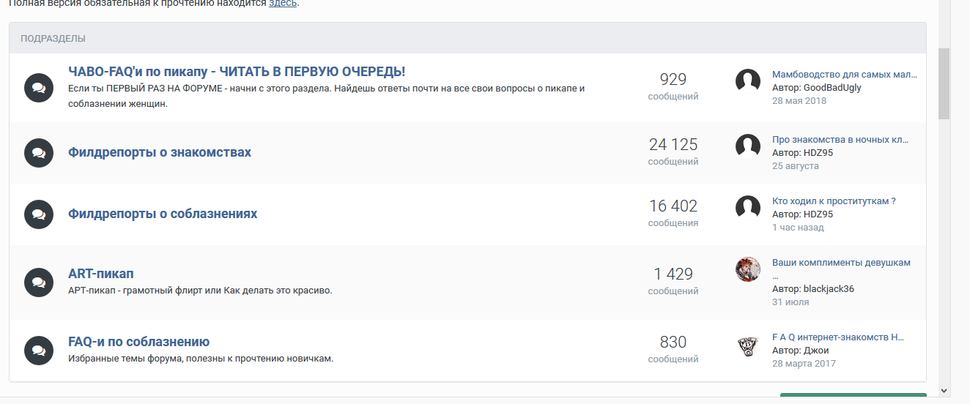
Task: Open topic 'Кто ходил к проституткам ?'
Action: coord(834,201)
